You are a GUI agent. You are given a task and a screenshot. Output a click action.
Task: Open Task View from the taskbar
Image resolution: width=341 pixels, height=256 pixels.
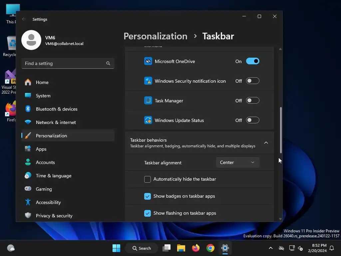point(167,248)
